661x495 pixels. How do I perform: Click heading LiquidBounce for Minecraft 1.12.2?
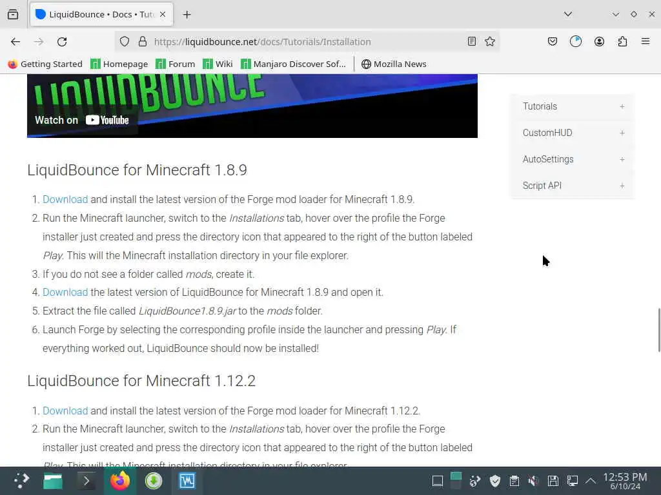141,381
